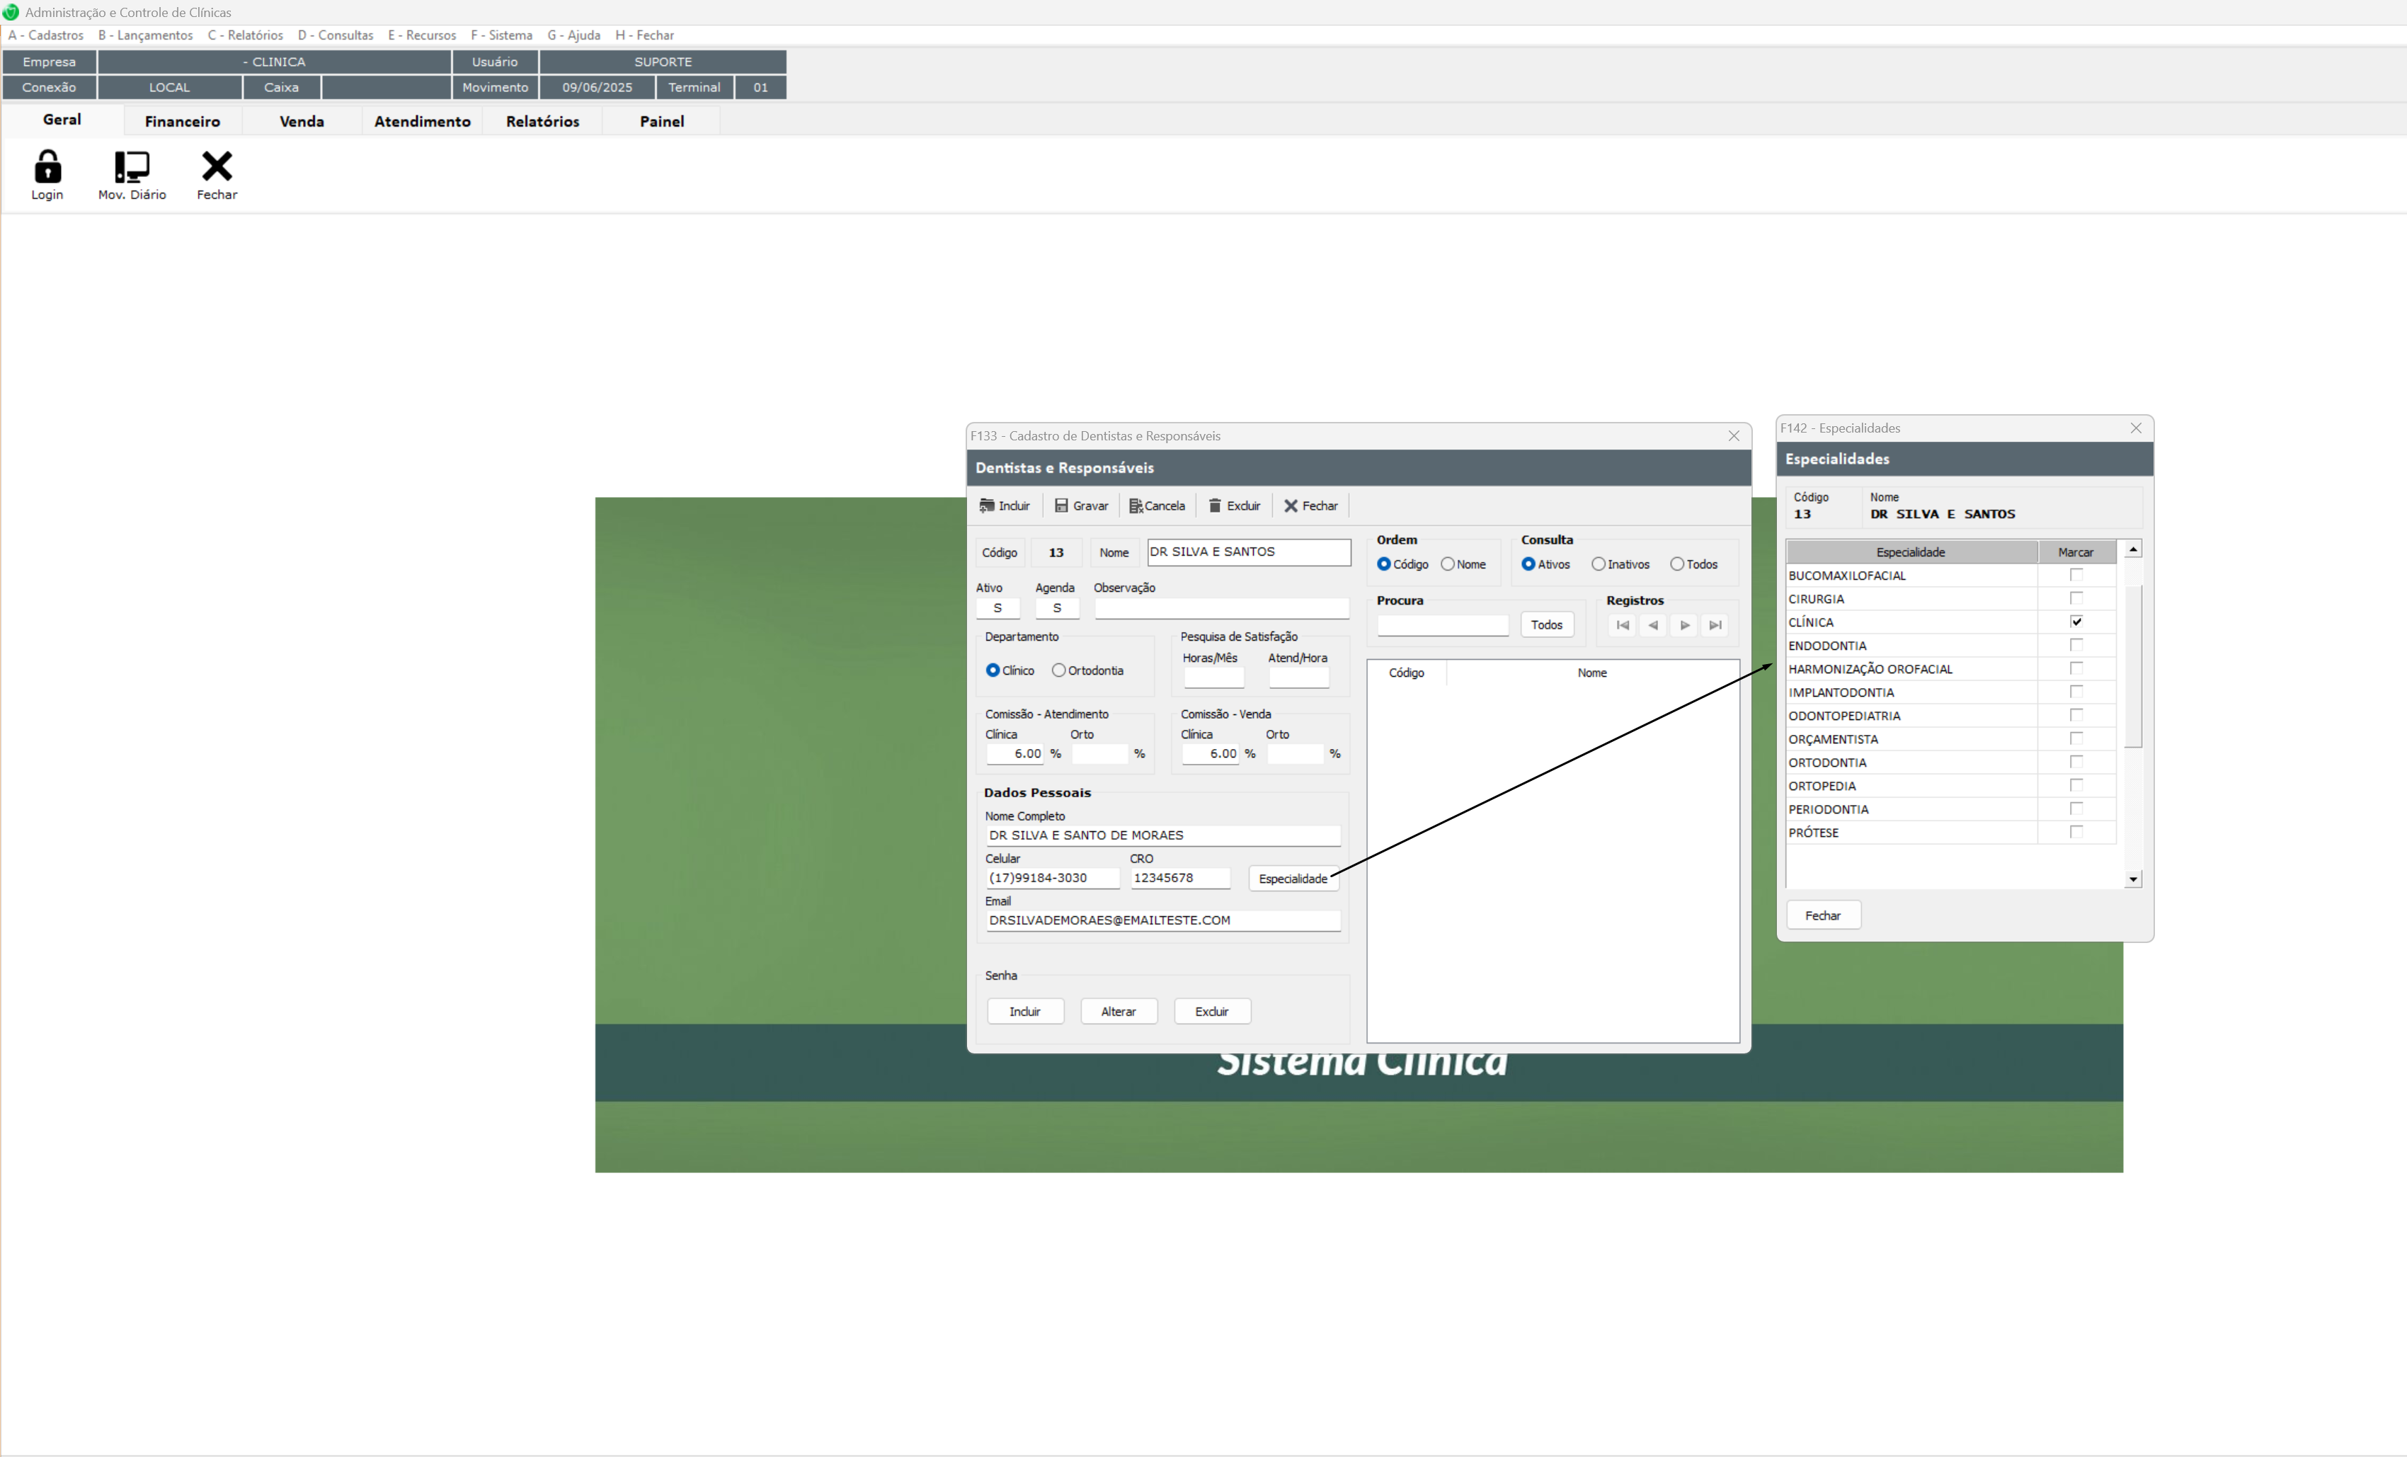
Task: Open the C - Relatórios menu
Action: click(x=245, y=35)
